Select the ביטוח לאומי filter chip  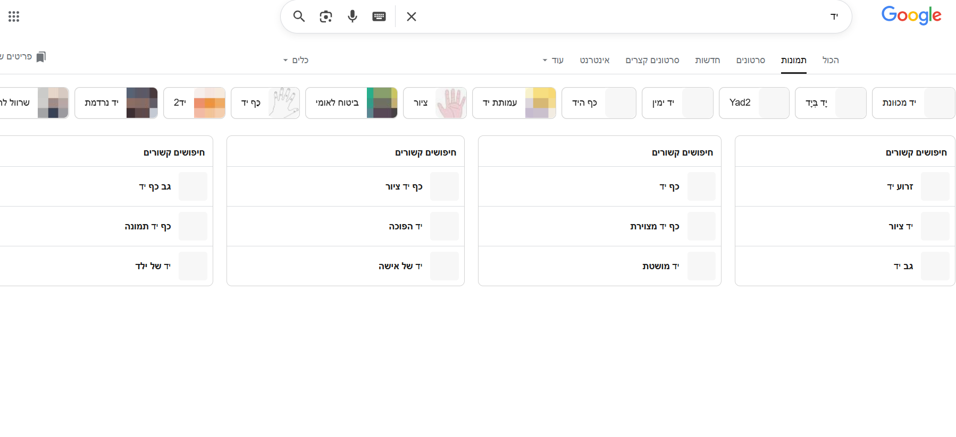coord(351,103)
